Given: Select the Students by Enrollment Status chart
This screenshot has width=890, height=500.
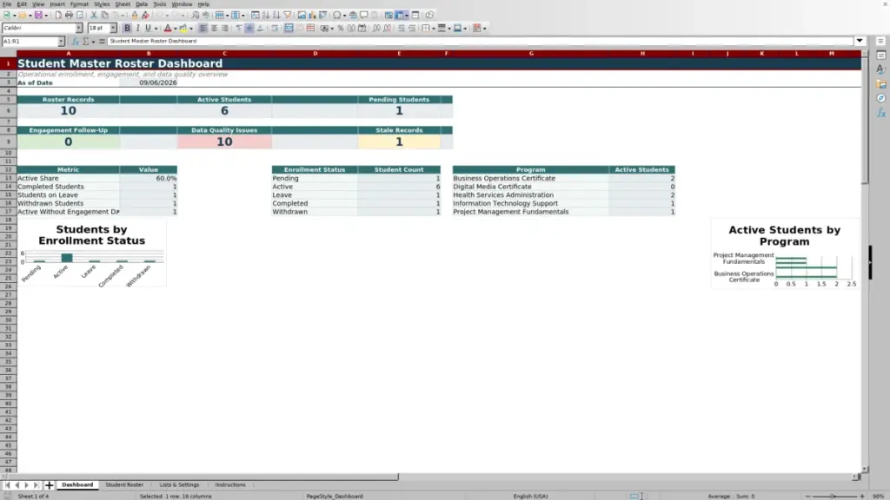Looking at the screenshot, I should pyautogui.click(x=91, y=253).
